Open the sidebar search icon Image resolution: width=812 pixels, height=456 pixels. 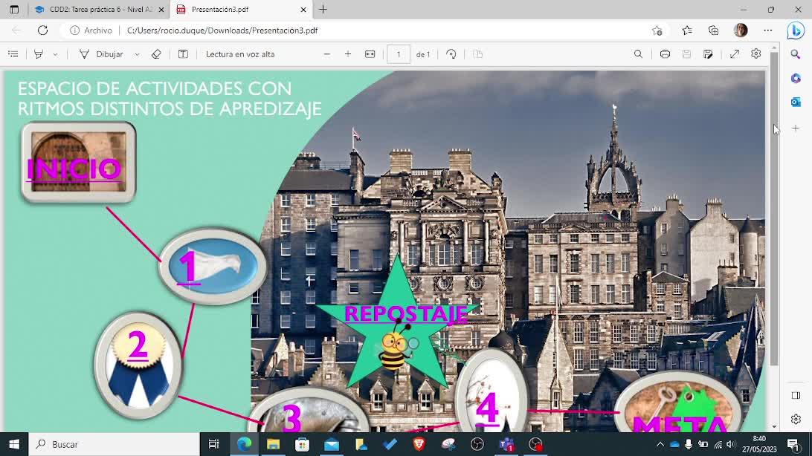click(x=796, y=54)
